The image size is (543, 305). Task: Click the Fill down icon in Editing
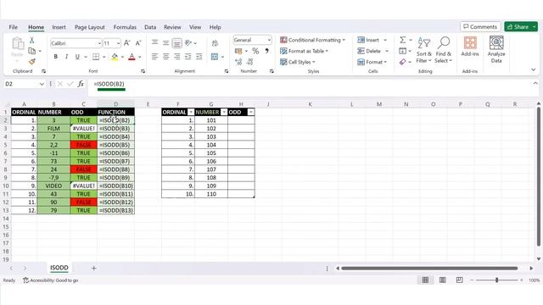coord(402,51)
